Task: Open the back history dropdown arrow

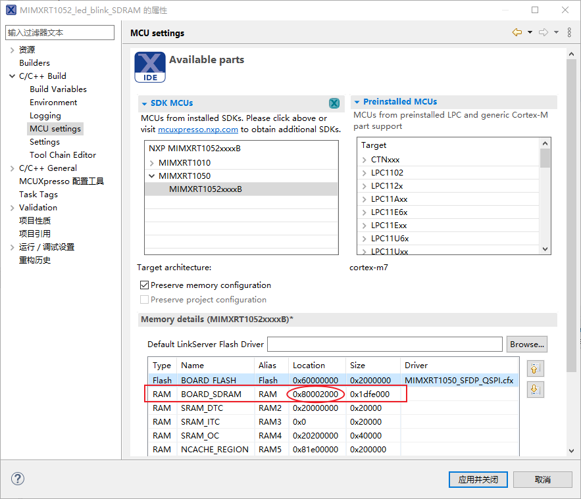Action: click(x=530, y=33)
